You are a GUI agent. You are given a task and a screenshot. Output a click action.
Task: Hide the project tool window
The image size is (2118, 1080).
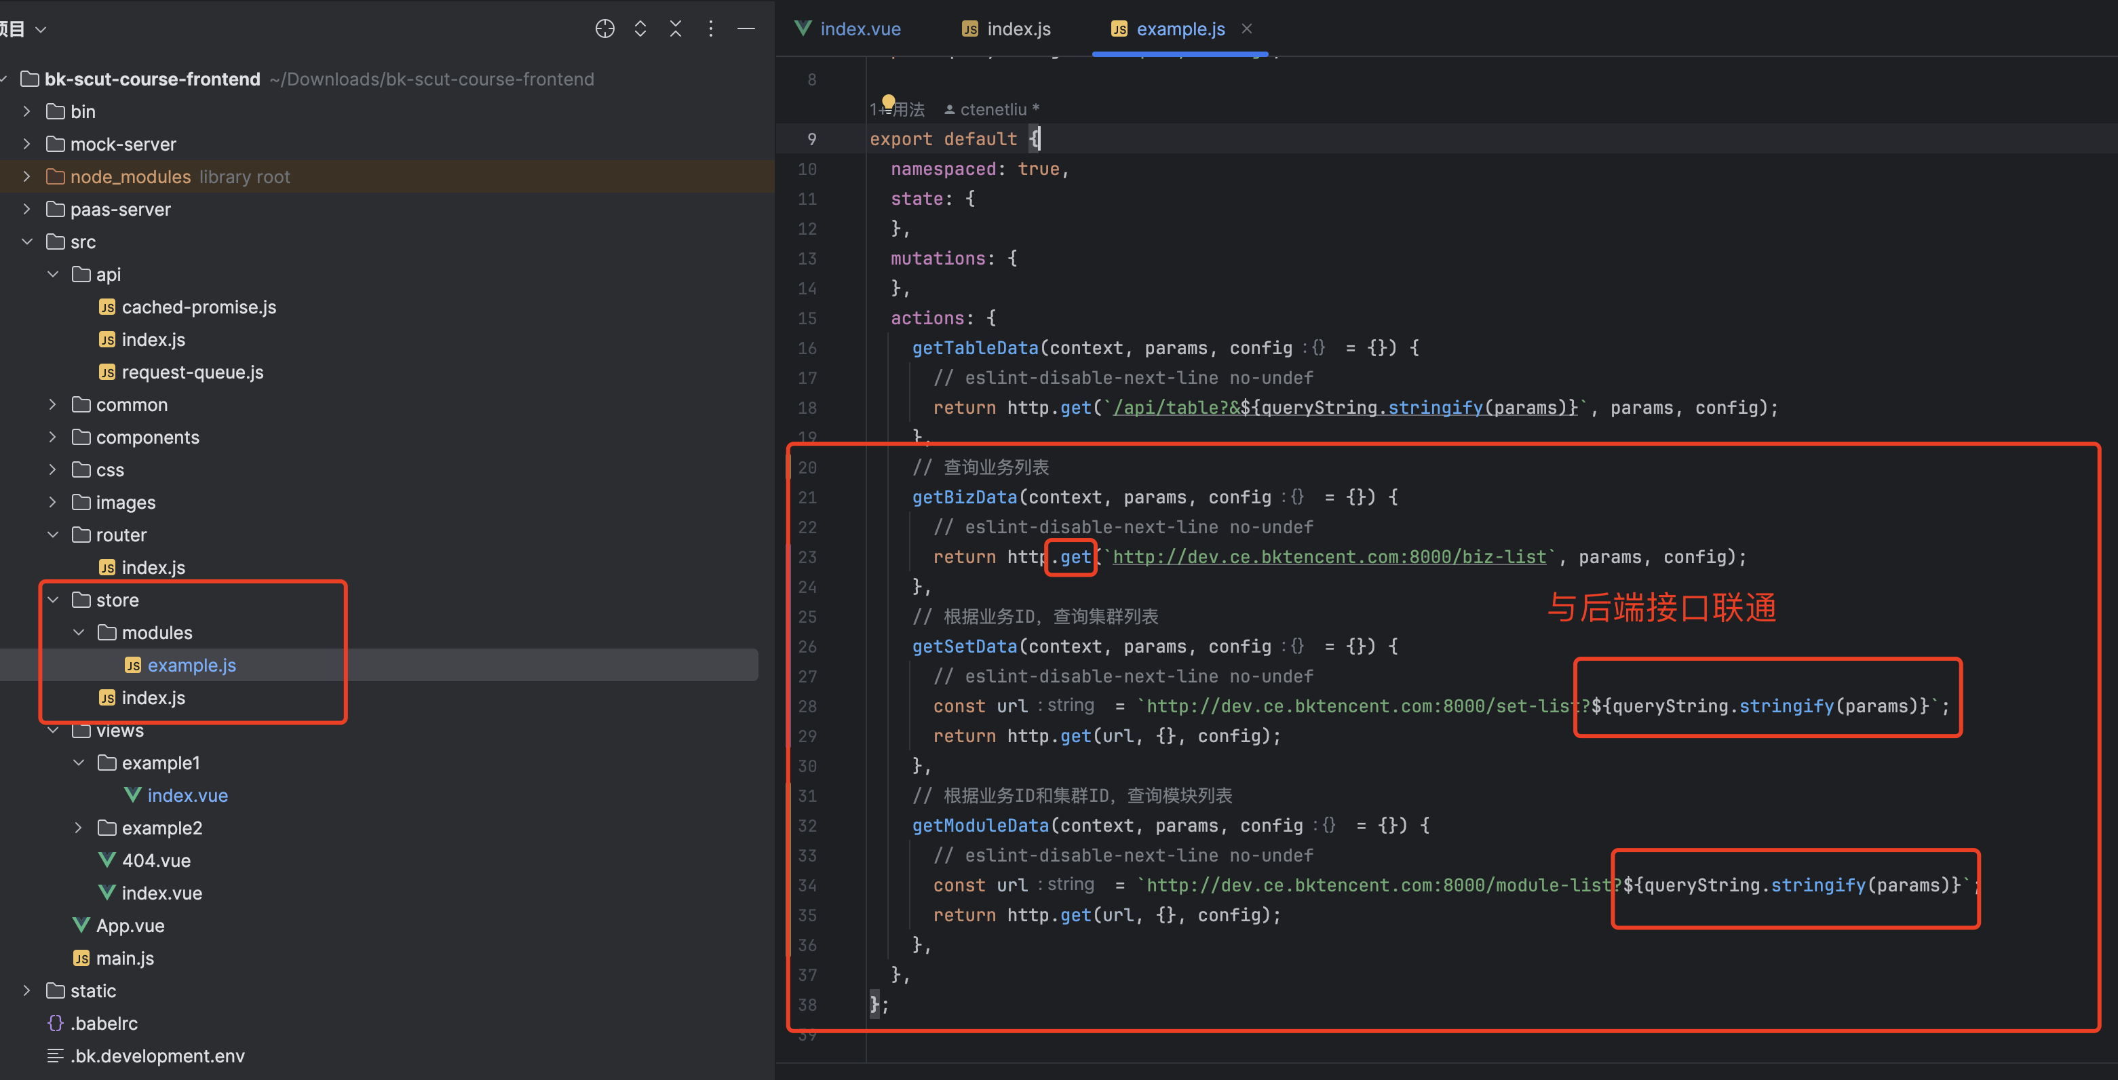coord(746,28)
